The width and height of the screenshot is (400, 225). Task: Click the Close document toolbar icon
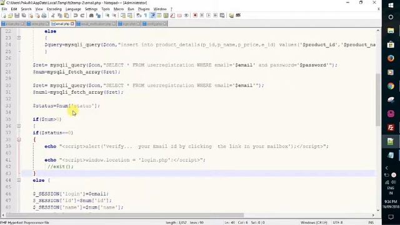point(31,16)
